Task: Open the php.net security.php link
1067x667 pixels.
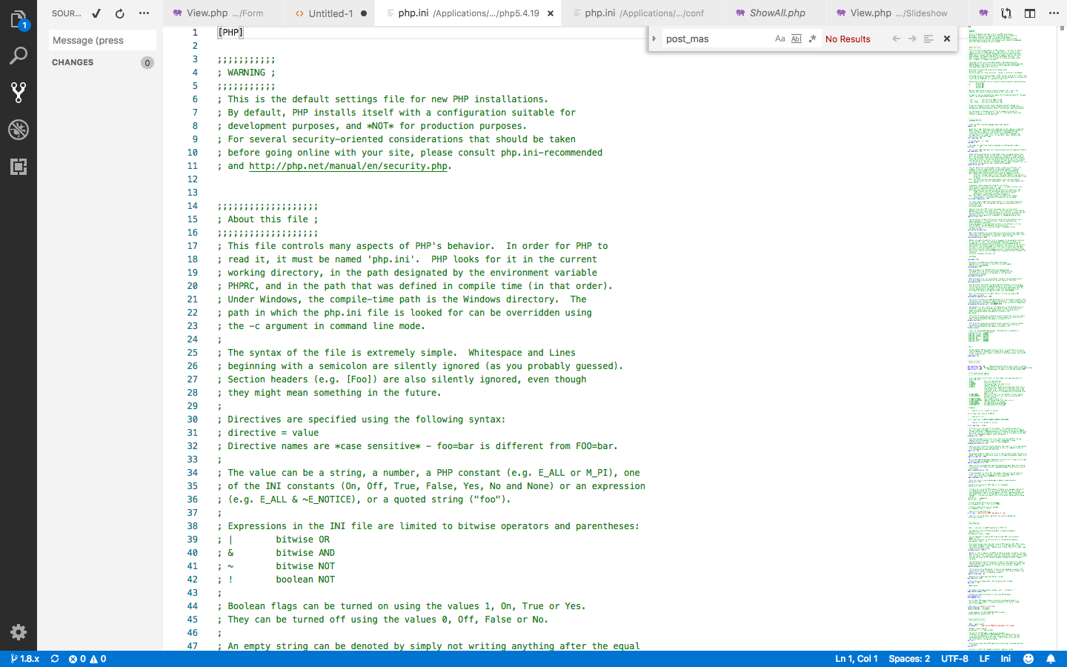Action: (348, 166)
